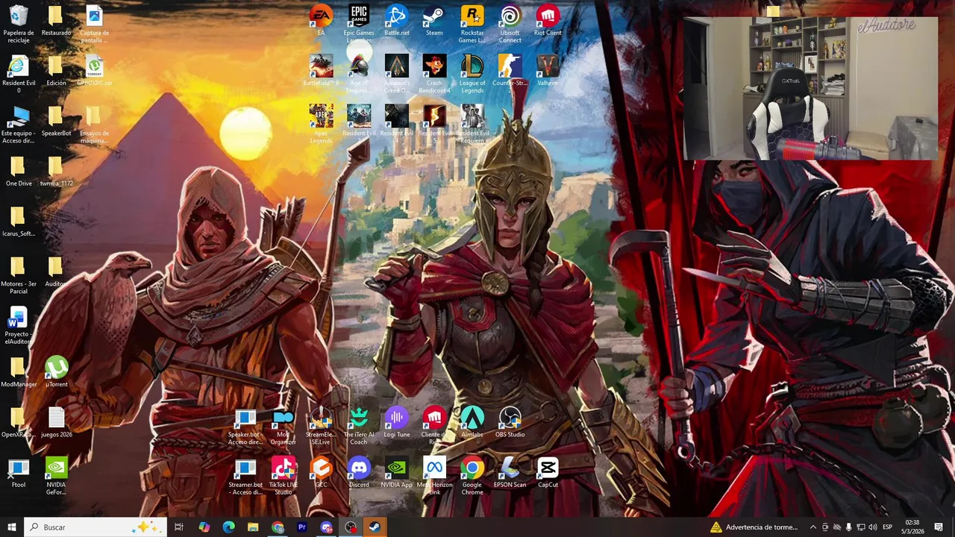Click the webcam overlay video feed
This screenshot has width=955, height=537.
click(x=810, y=88)
